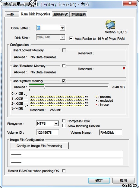Click the red 'in use' legend square
This screenshot has width=139, height=188.
(x=96, y=104)
